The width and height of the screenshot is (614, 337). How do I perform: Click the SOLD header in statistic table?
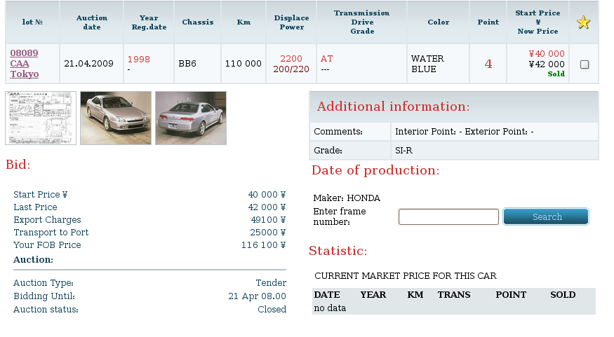point(563,295)
